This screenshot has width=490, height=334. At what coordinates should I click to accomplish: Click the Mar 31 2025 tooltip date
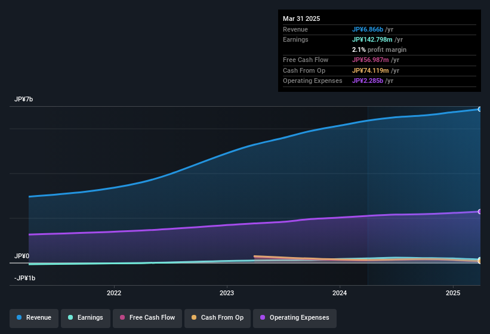301,18
